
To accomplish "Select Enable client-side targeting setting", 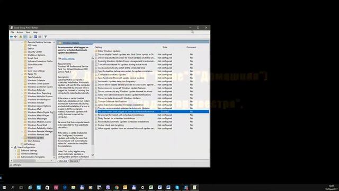I will [x=111, y=125].
